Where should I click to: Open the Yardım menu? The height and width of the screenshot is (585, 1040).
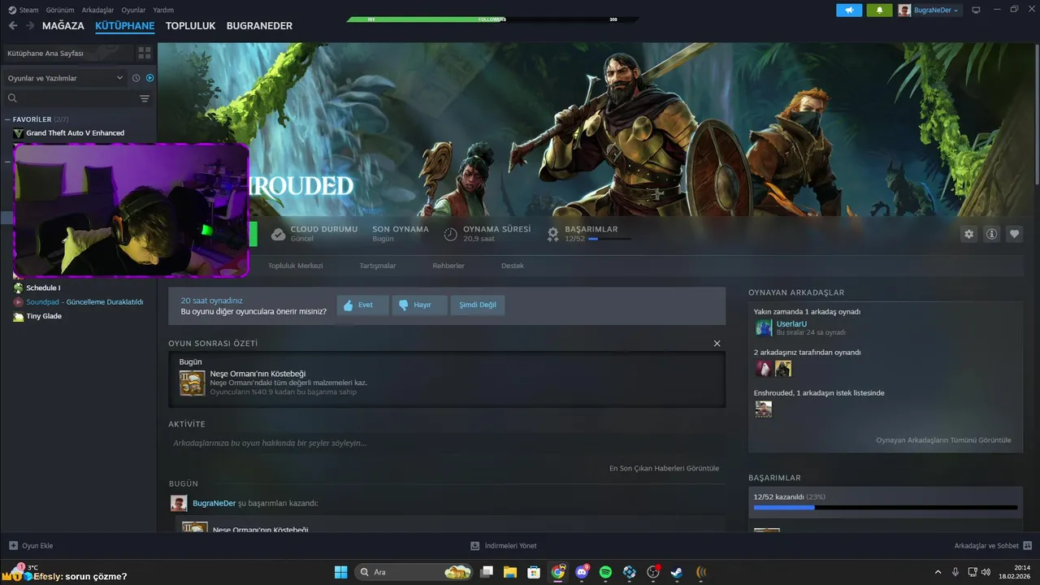tap(163, 10)
